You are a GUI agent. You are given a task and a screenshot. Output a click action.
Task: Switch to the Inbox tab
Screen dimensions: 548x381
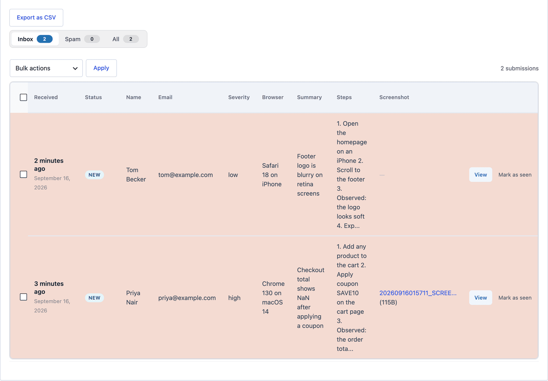pos(35,39)
